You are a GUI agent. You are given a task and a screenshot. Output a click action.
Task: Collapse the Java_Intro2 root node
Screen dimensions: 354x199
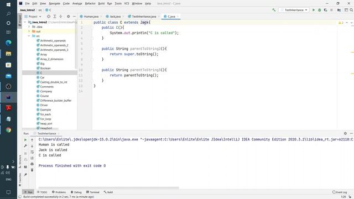coord(25,22)
